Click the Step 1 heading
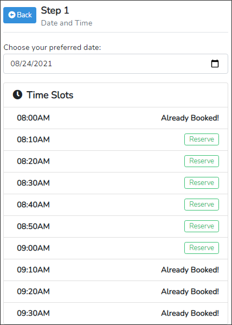This screenshot has width=232, height=325. pyautogui.click(x=55, y=10)
